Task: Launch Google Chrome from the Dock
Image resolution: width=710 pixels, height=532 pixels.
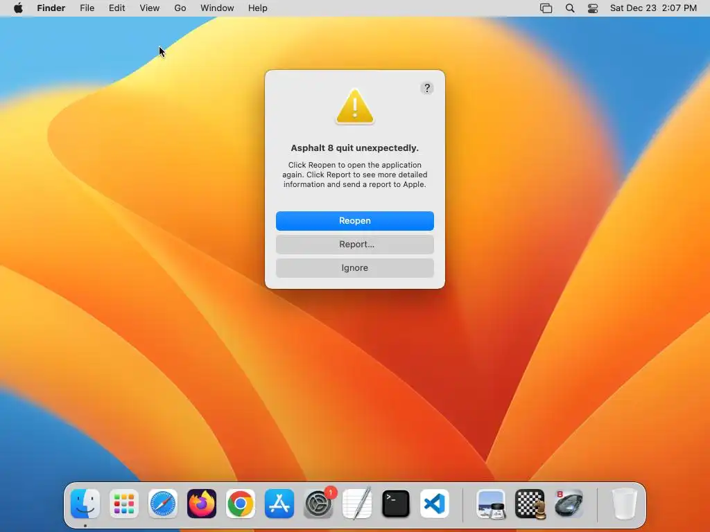Action: point(241,504)
